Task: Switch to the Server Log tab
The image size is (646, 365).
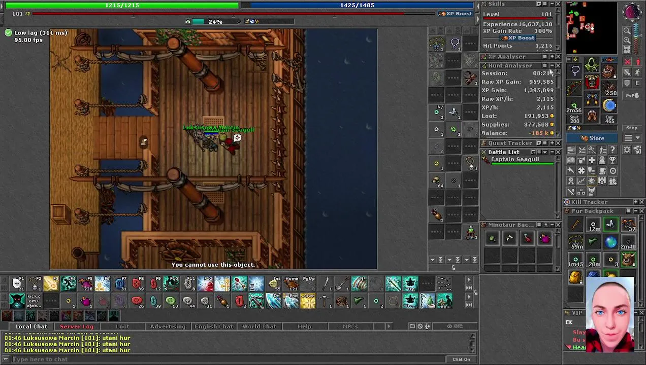Action: click(x=77, y=326)
